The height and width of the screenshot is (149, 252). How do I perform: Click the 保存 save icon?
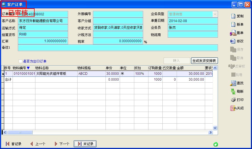click(x=237, y=49)
